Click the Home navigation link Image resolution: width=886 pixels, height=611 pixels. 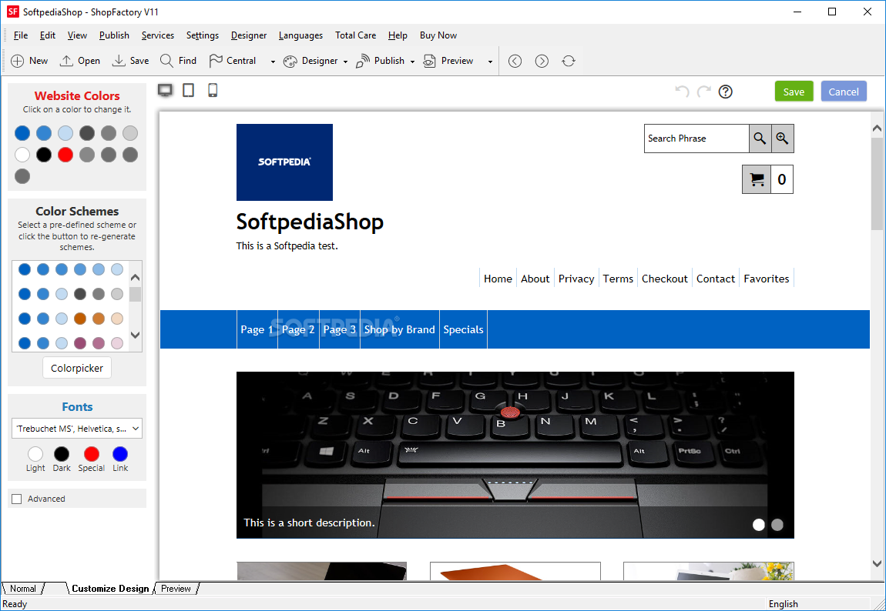[498, 279]
